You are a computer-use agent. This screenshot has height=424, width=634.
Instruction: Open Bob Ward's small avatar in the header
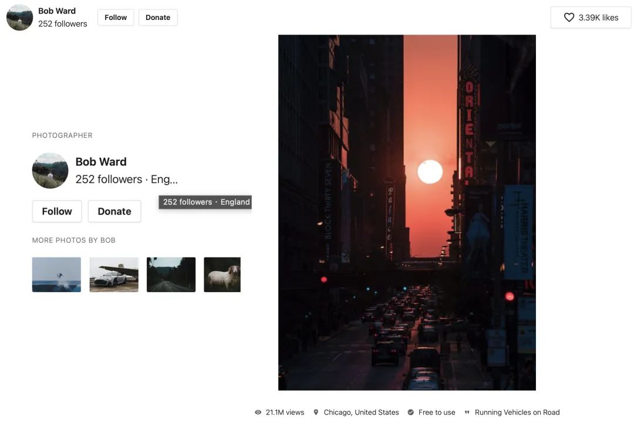pos(19,18)
